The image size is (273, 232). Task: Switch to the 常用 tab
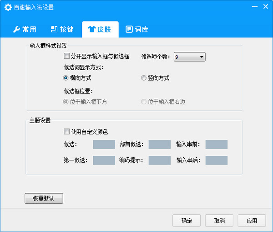point(25,30)
